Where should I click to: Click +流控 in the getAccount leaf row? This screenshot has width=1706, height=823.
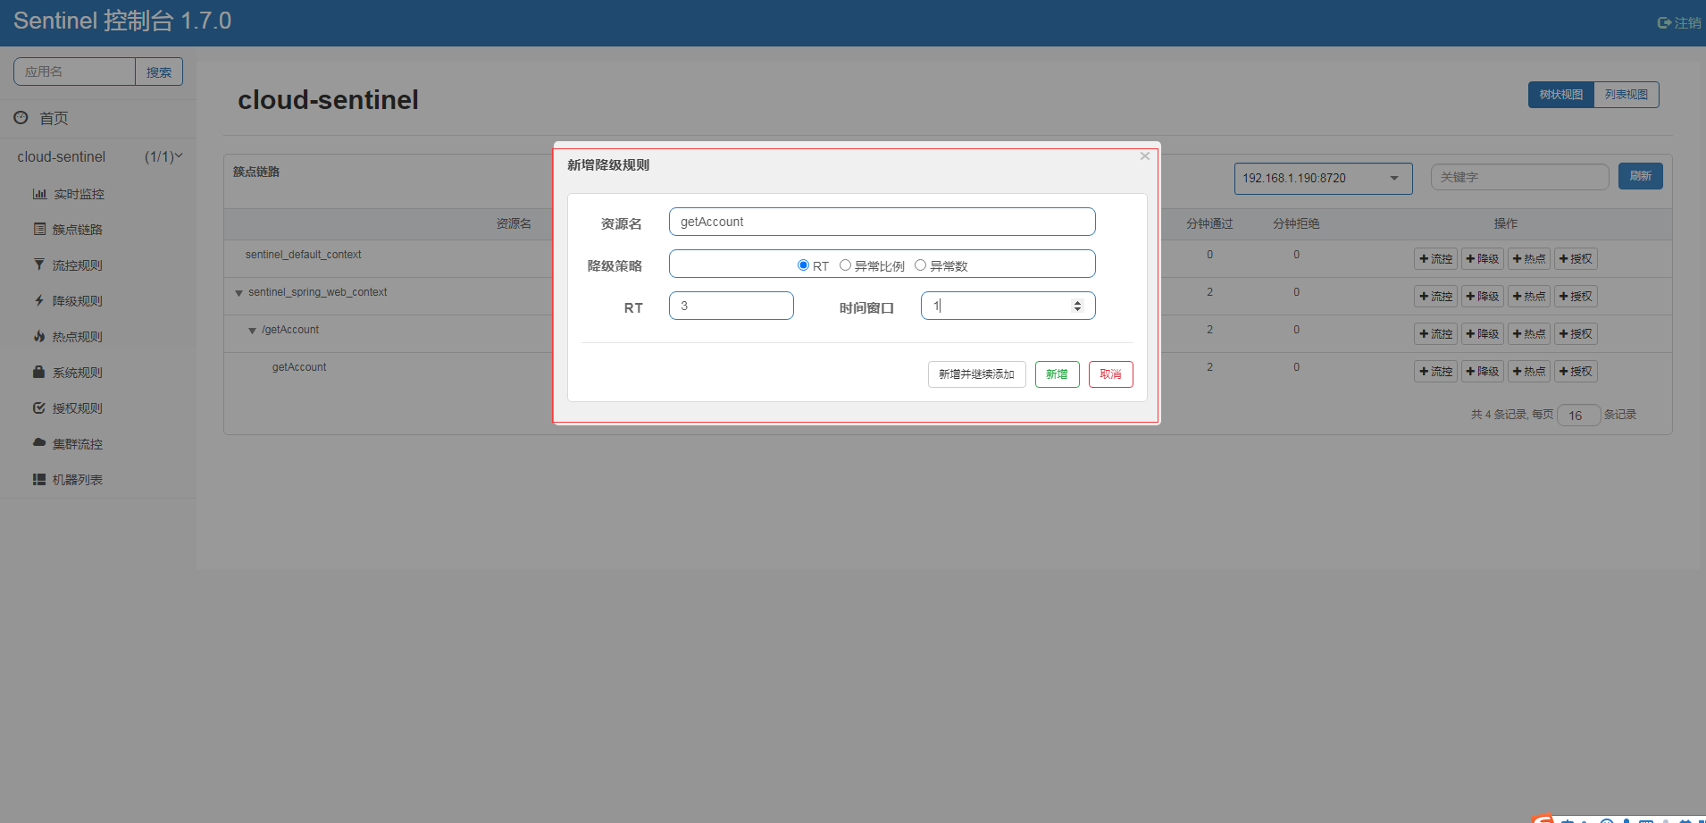pyautogui.click(x=1435, y=372)
